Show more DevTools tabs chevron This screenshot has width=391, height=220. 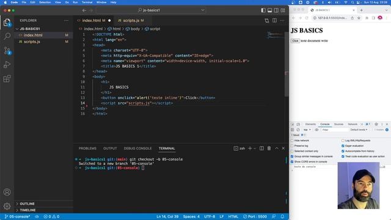click(362, 124)
